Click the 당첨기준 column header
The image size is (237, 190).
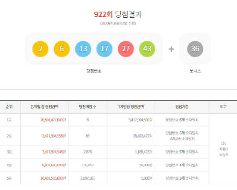[182, 107]
